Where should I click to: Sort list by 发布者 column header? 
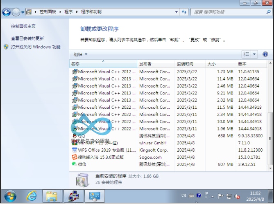(156, 64)
